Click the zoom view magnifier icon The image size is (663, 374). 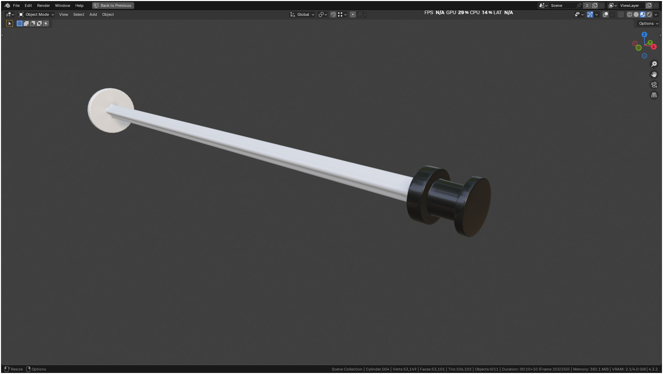click(x=654, y=64)
